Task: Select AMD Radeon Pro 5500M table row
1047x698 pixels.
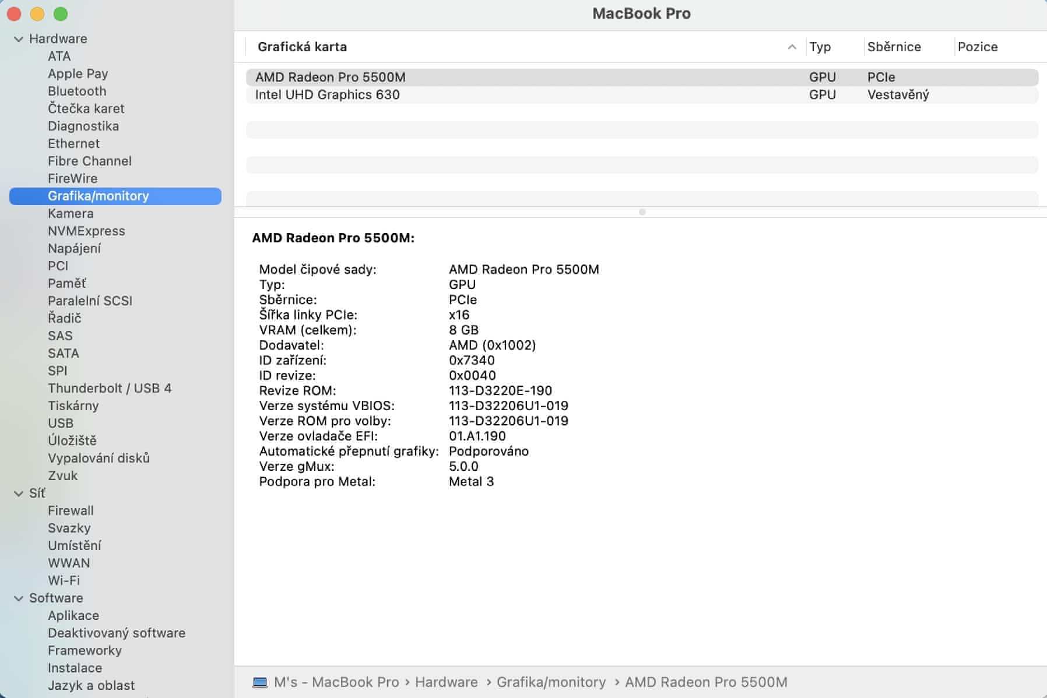Action: pos(642,77)
